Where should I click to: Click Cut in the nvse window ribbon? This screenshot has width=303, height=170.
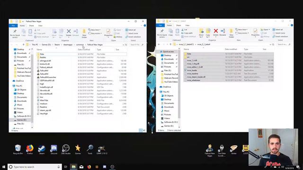[x=184, y=30]
